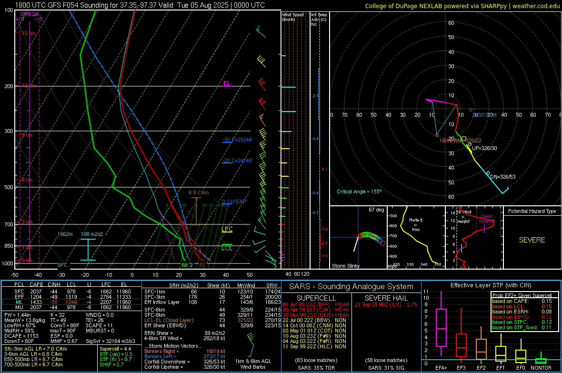Click the UP=326/30 hodograph label
The height and width of the screenshot is (373, 562).
[x=484, y=148]
